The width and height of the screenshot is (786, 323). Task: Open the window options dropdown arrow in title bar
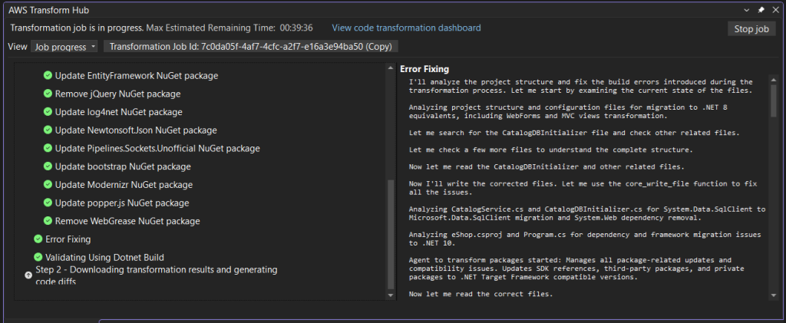pyautogui.click(x=746, y=9)
